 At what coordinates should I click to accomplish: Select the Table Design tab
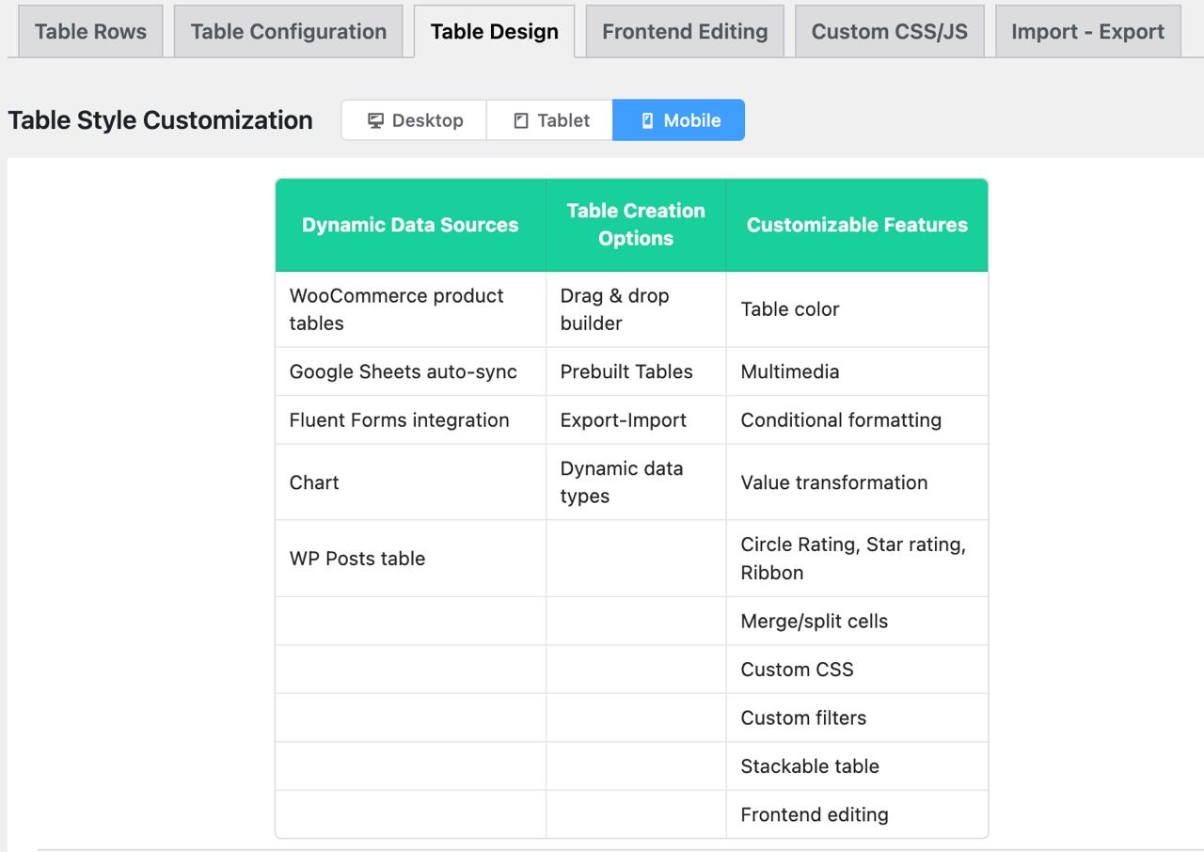tap(494, 31)
